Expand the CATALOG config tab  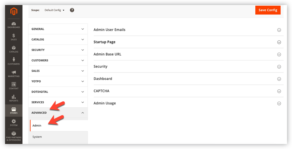(x=58, y=40)
